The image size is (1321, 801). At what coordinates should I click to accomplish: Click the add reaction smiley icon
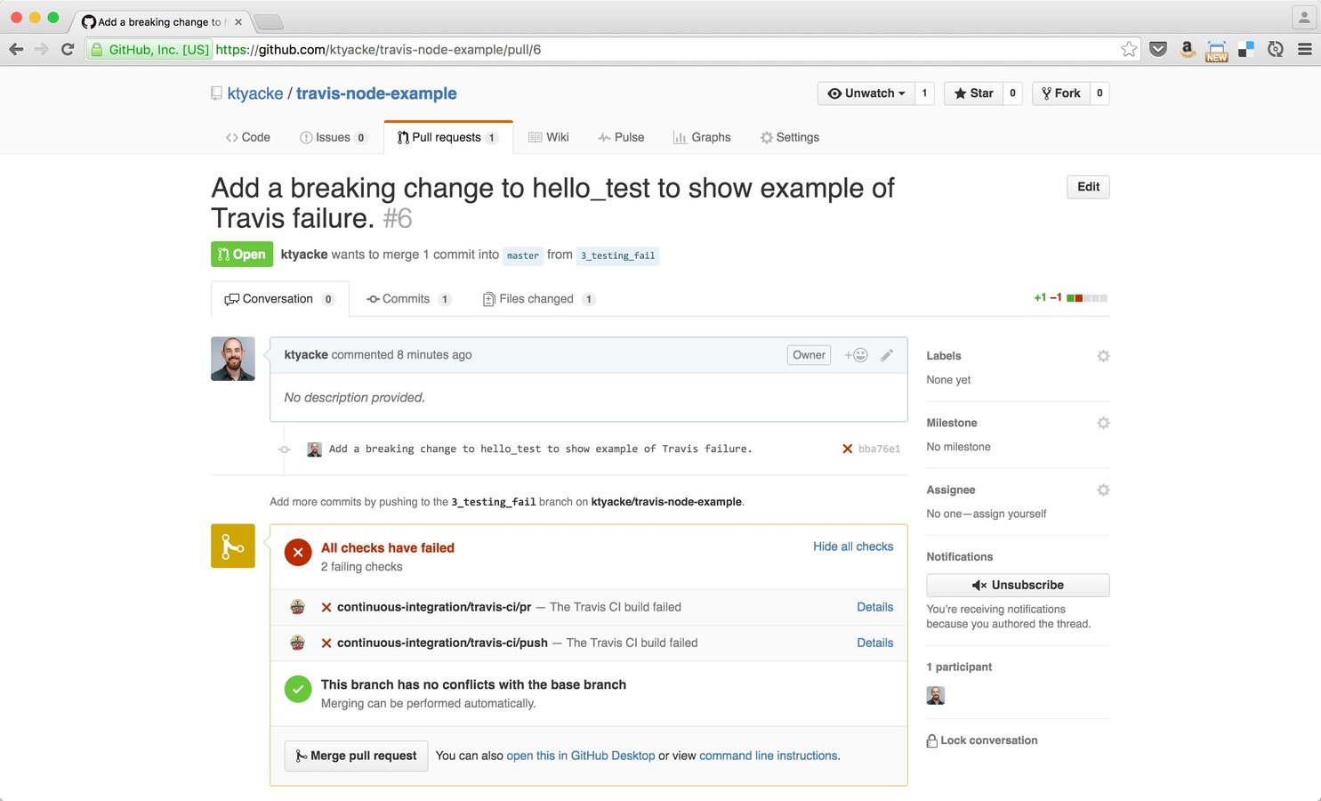[856, 355]
